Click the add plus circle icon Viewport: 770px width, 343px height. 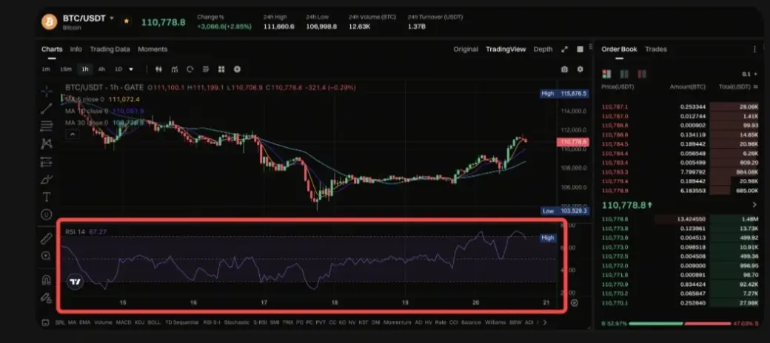coord(237,69)
